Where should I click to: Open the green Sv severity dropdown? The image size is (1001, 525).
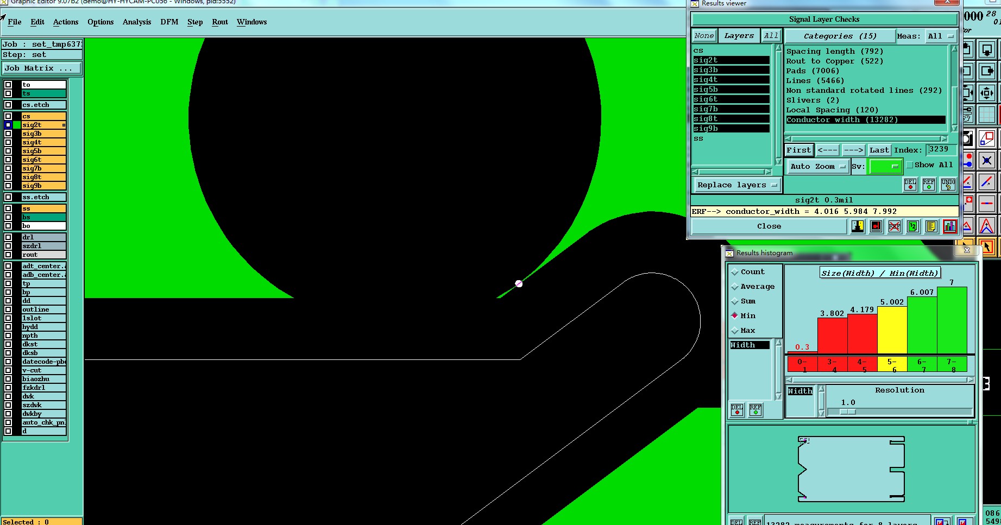pyautogui.click(x=886, y=167)
